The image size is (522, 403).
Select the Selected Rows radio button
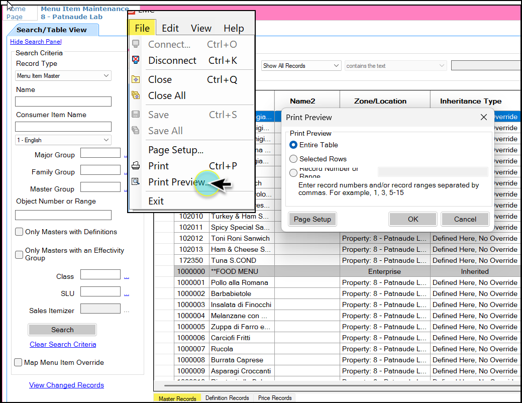pyautogui.click(x=293, y=159)
